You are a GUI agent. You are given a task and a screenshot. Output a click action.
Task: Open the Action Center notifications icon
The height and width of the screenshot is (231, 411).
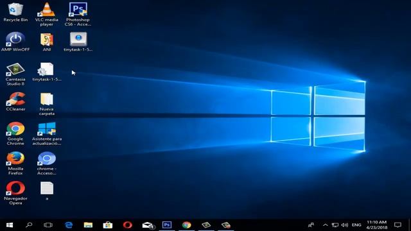point(398,225)
